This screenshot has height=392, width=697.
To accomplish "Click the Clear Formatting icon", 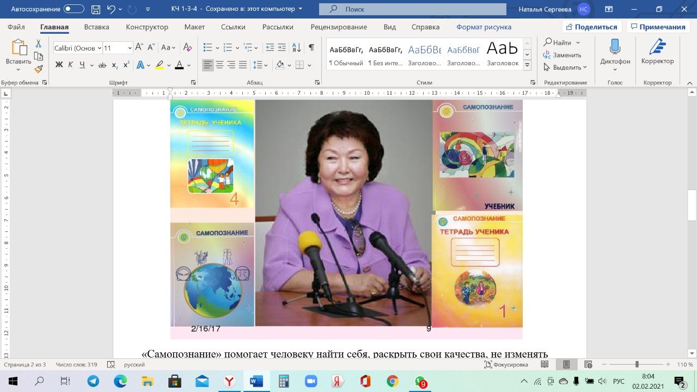I will click(187, 48).
